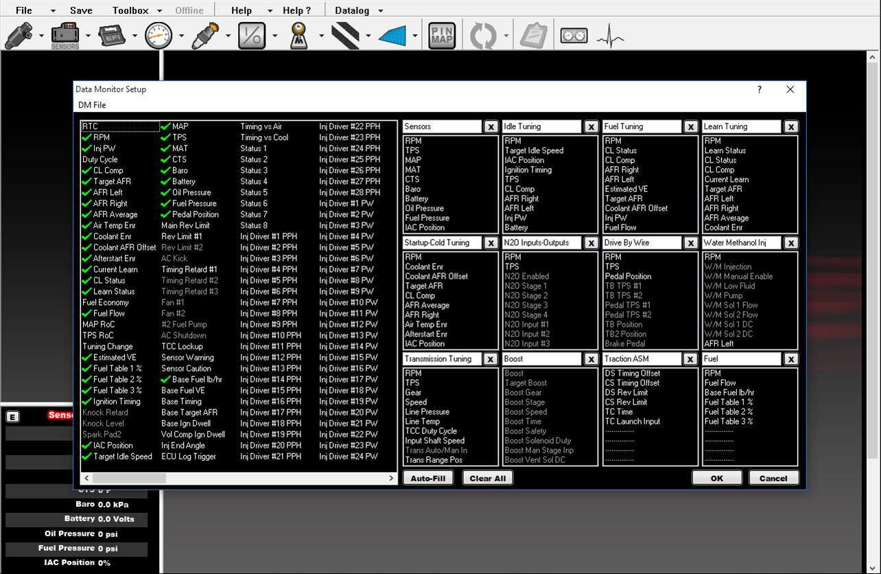Expand the first Help menu arrow
Viewport: 881px width, 574px height.
270,11
